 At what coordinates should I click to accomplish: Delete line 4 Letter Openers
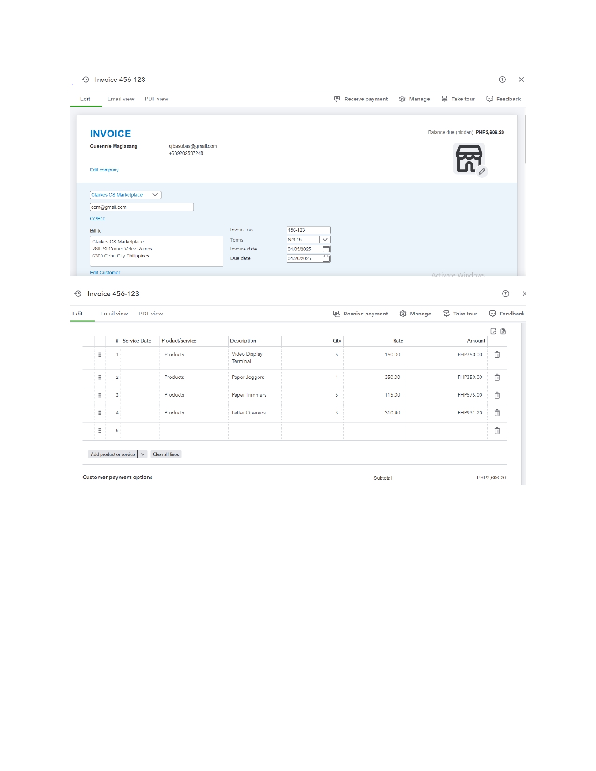(497, 413)
